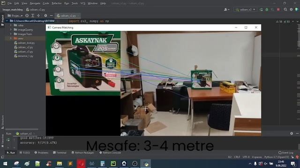Select calisan_v3.py in project tree
The width and height of the screenshot is (300, 168).
pyautogui.click(x=23, y=52)
